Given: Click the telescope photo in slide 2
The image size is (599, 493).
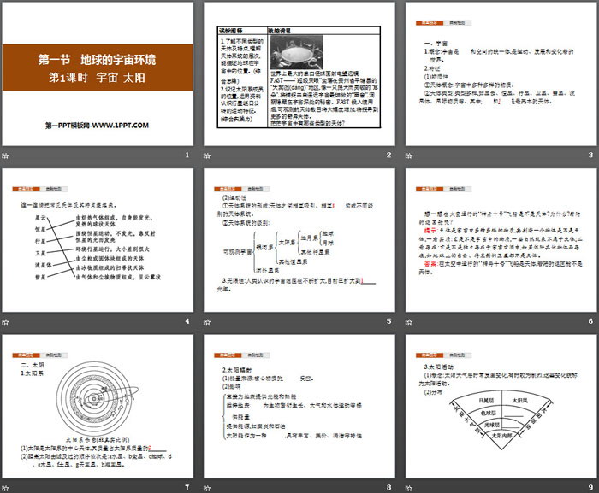Looking at the screenshot, I should 296,52.
